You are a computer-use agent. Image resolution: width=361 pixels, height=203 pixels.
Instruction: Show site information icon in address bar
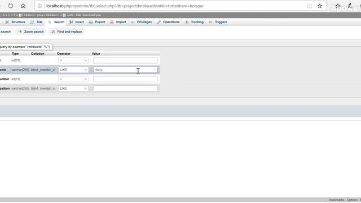39,6
